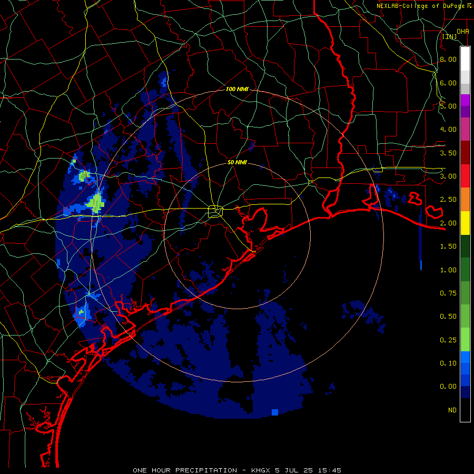Screen dimensions: 474x474
Task: Click the 'ONE HOUR PRECIPITATION' title text
Action: coord(185,470)
